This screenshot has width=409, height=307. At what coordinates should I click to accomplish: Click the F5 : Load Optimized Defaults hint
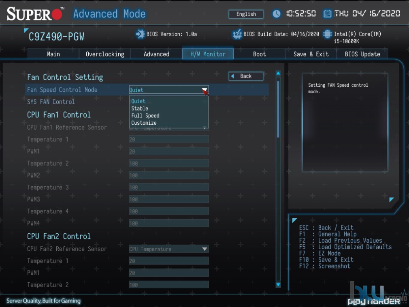pyautogui.click(x=345, y=247)
